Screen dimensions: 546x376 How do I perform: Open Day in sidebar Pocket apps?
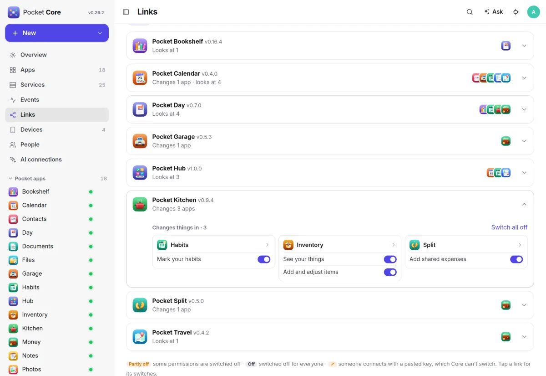(57, 232)
